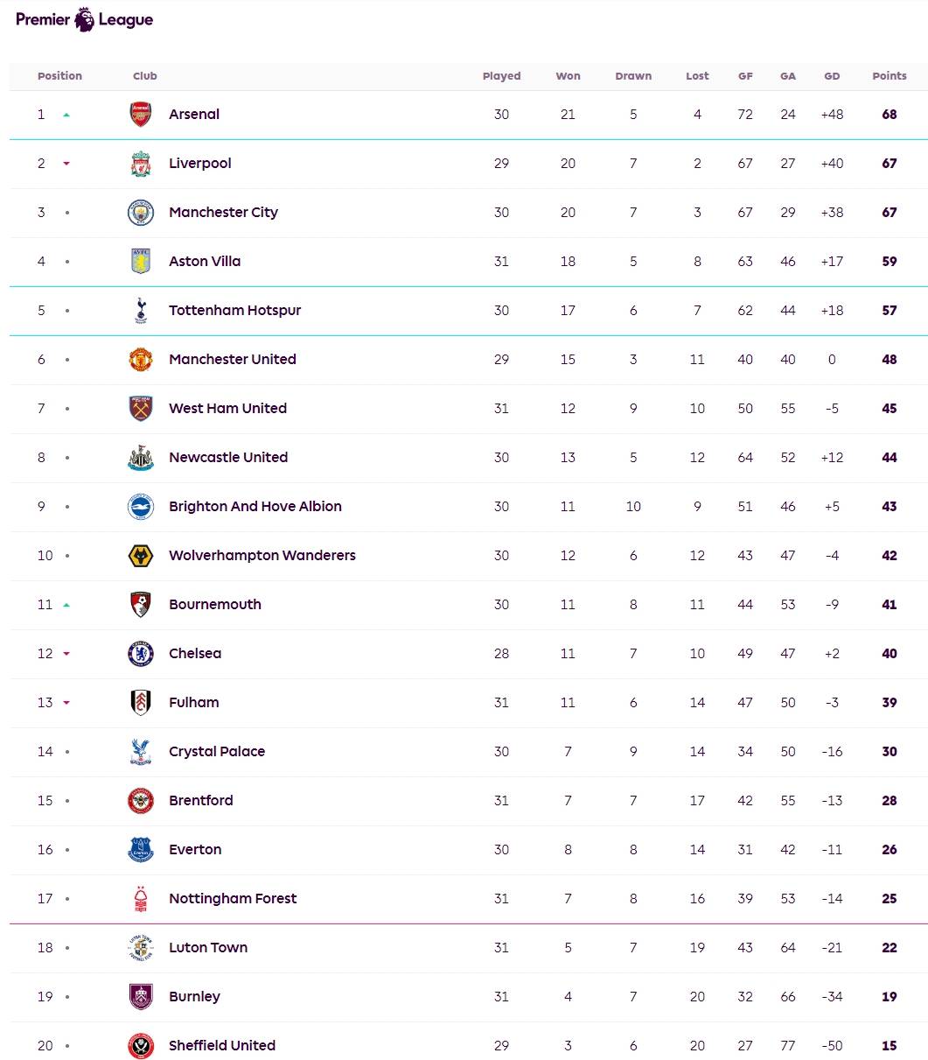Click the Liverpool club crest
928x1060 pixels.
coord(141,164)
